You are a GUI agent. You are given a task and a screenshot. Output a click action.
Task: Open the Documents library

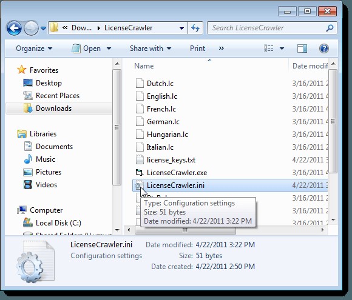point(55,147)
